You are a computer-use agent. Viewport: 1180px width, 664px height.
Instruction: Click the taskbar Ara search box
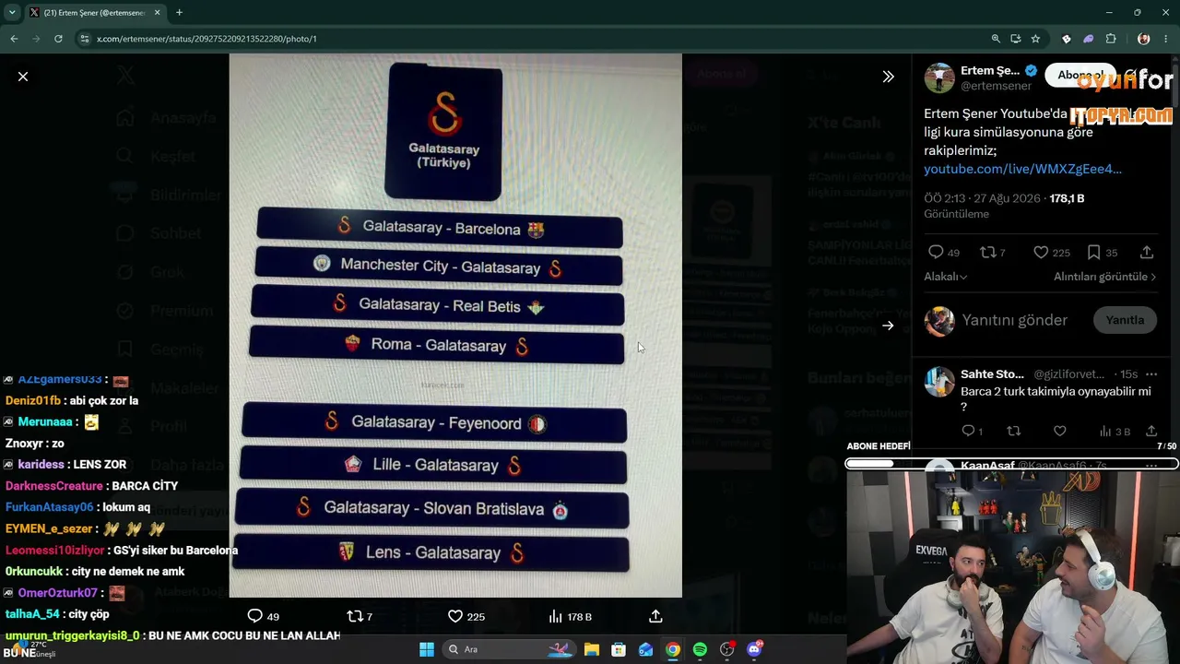pos(508,649)
